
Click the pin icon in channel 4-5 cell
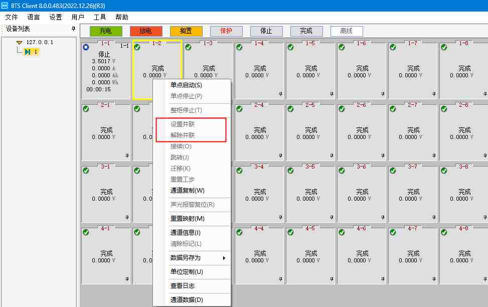click(x=332, y=279)
